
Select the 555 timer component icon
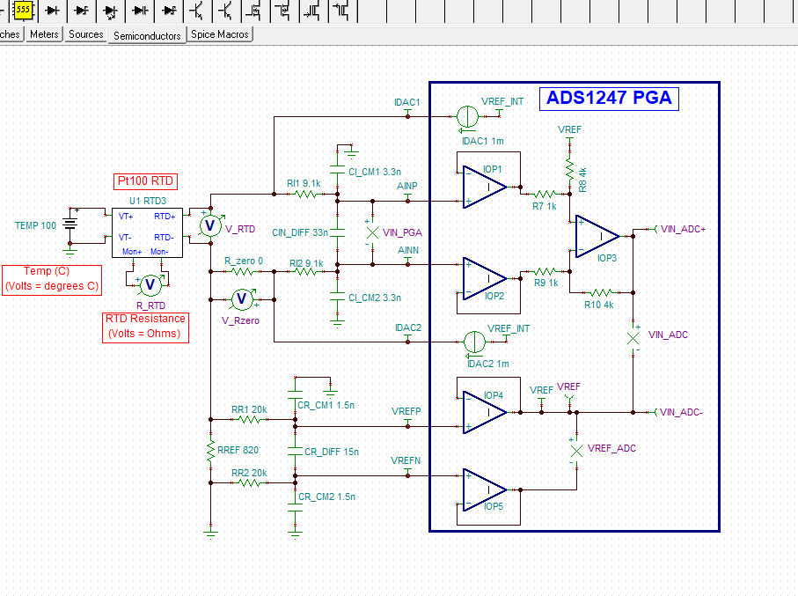coord(24,10)
